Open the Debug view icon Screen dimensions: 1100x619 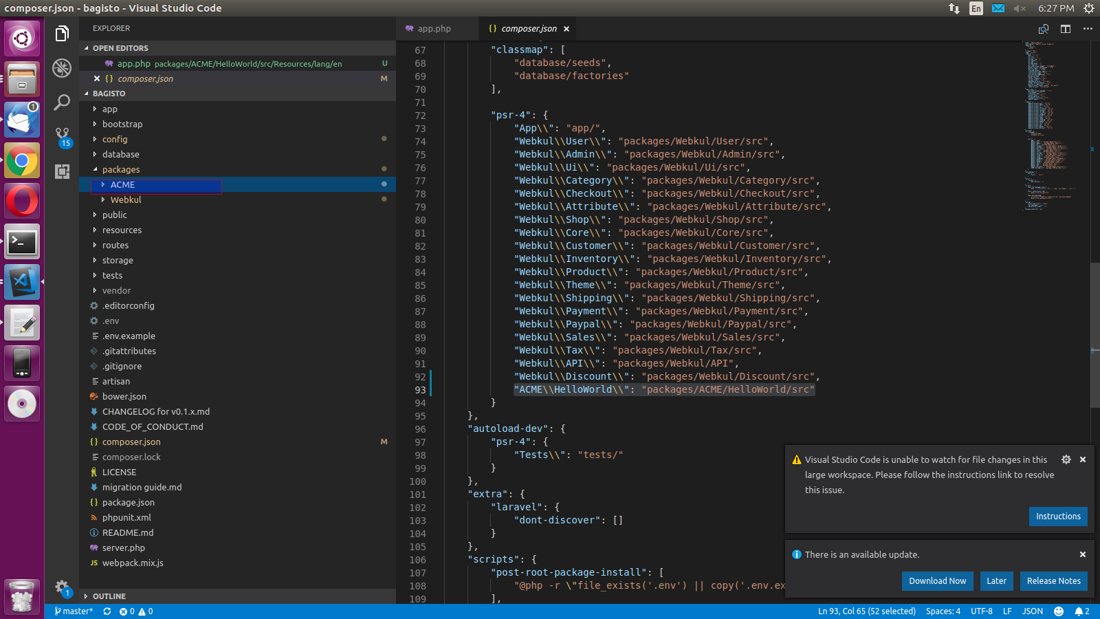(62, 67)
